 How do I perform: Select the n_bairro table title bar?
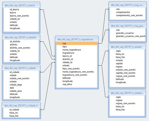pyautogui.click(x=21, y=5)
